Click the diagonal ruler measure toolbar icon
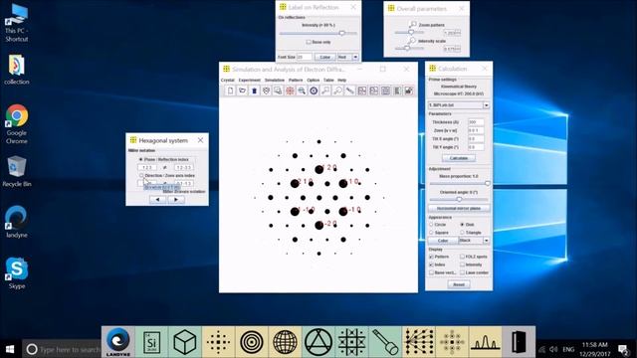This screenshot has height=358, width=637. [349, 90]
